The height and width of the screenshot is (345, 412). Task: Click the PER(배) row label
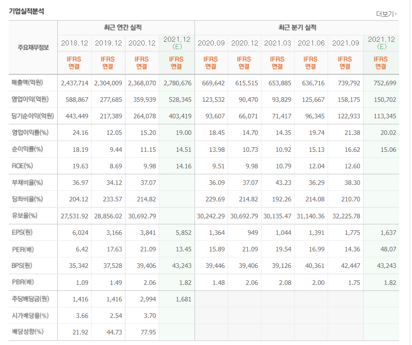click(x=23, y=249)
